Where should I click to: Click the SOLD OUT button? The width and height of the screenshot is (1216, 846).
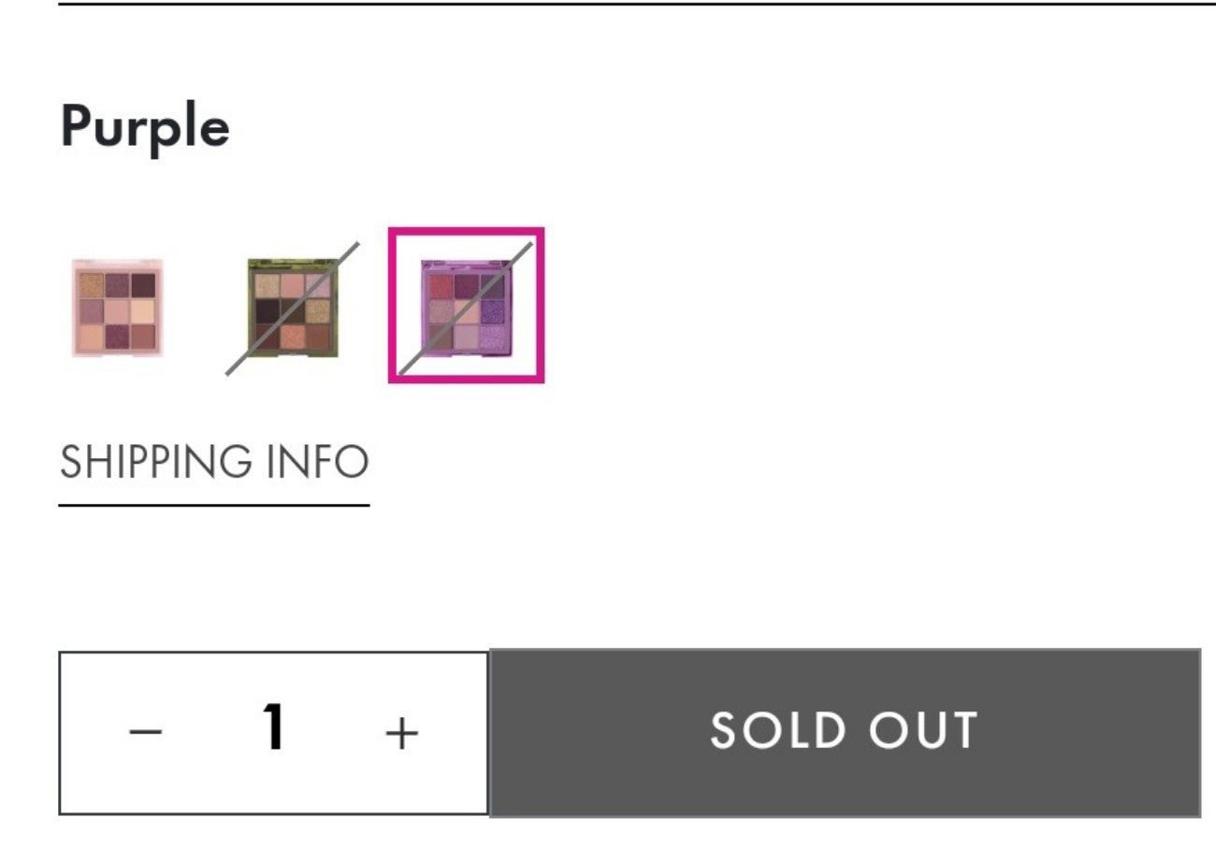[x=846, y=732]
